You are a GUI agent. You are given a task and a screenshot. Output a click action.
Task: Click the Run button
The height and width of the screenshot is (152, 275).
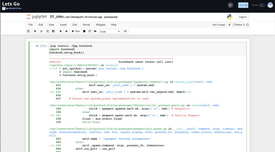pos(76,31)
